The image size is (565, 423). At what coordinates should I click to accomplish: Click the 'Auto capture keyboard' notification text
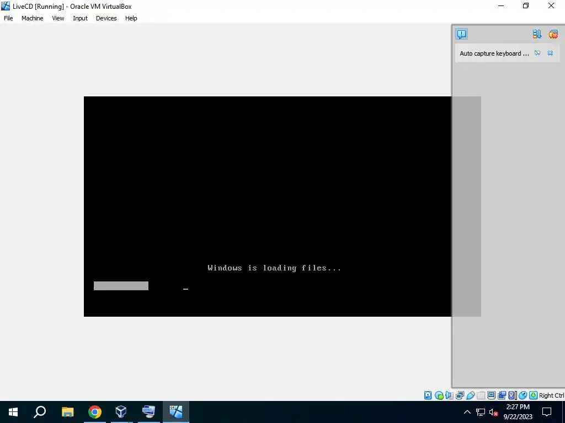pyautogui.click(x=494, y=53)
